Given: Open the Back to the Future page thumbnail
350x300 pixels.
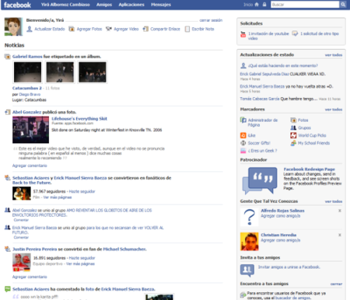Looking at the screenshot, I should point(22,194).
